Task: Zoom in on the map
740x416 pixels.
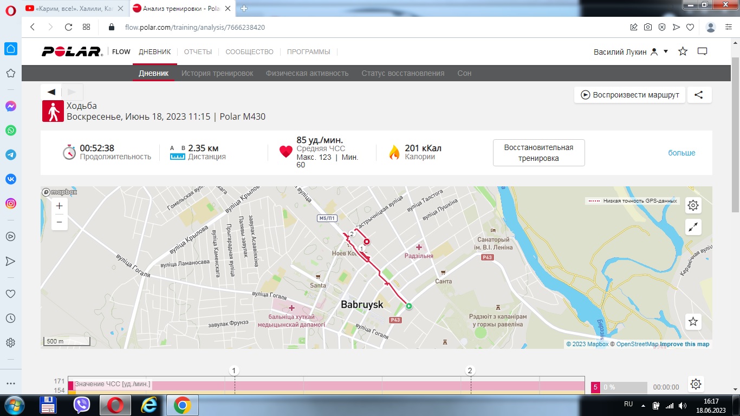Action: (x=60, y=206)
